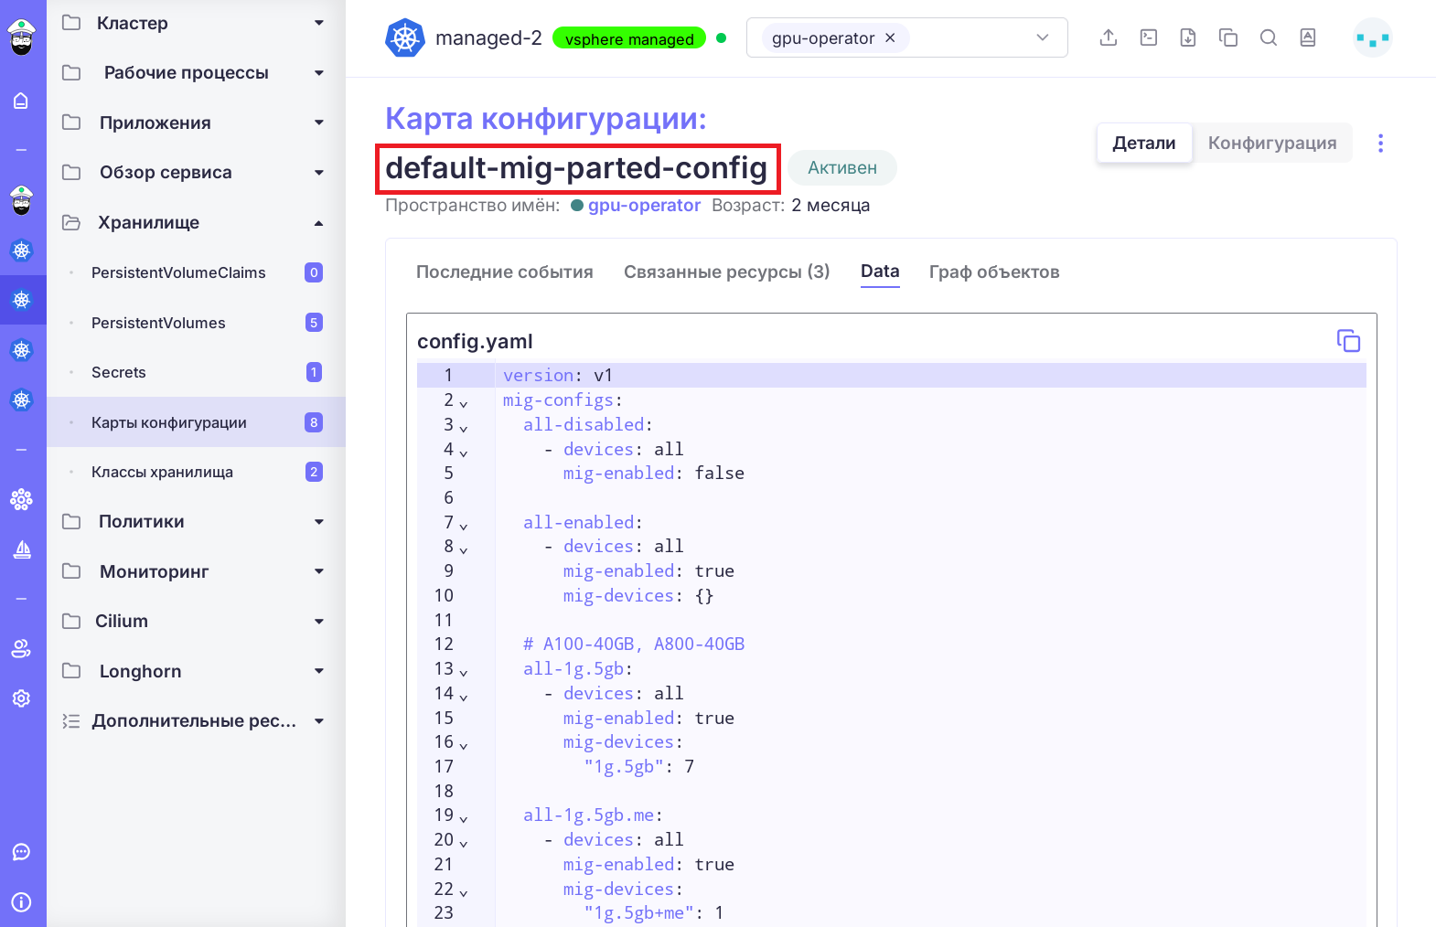The height and width of the screenshot is (927, 1436).
Task: Open the global settings gear icon
Action: point(21,698)
